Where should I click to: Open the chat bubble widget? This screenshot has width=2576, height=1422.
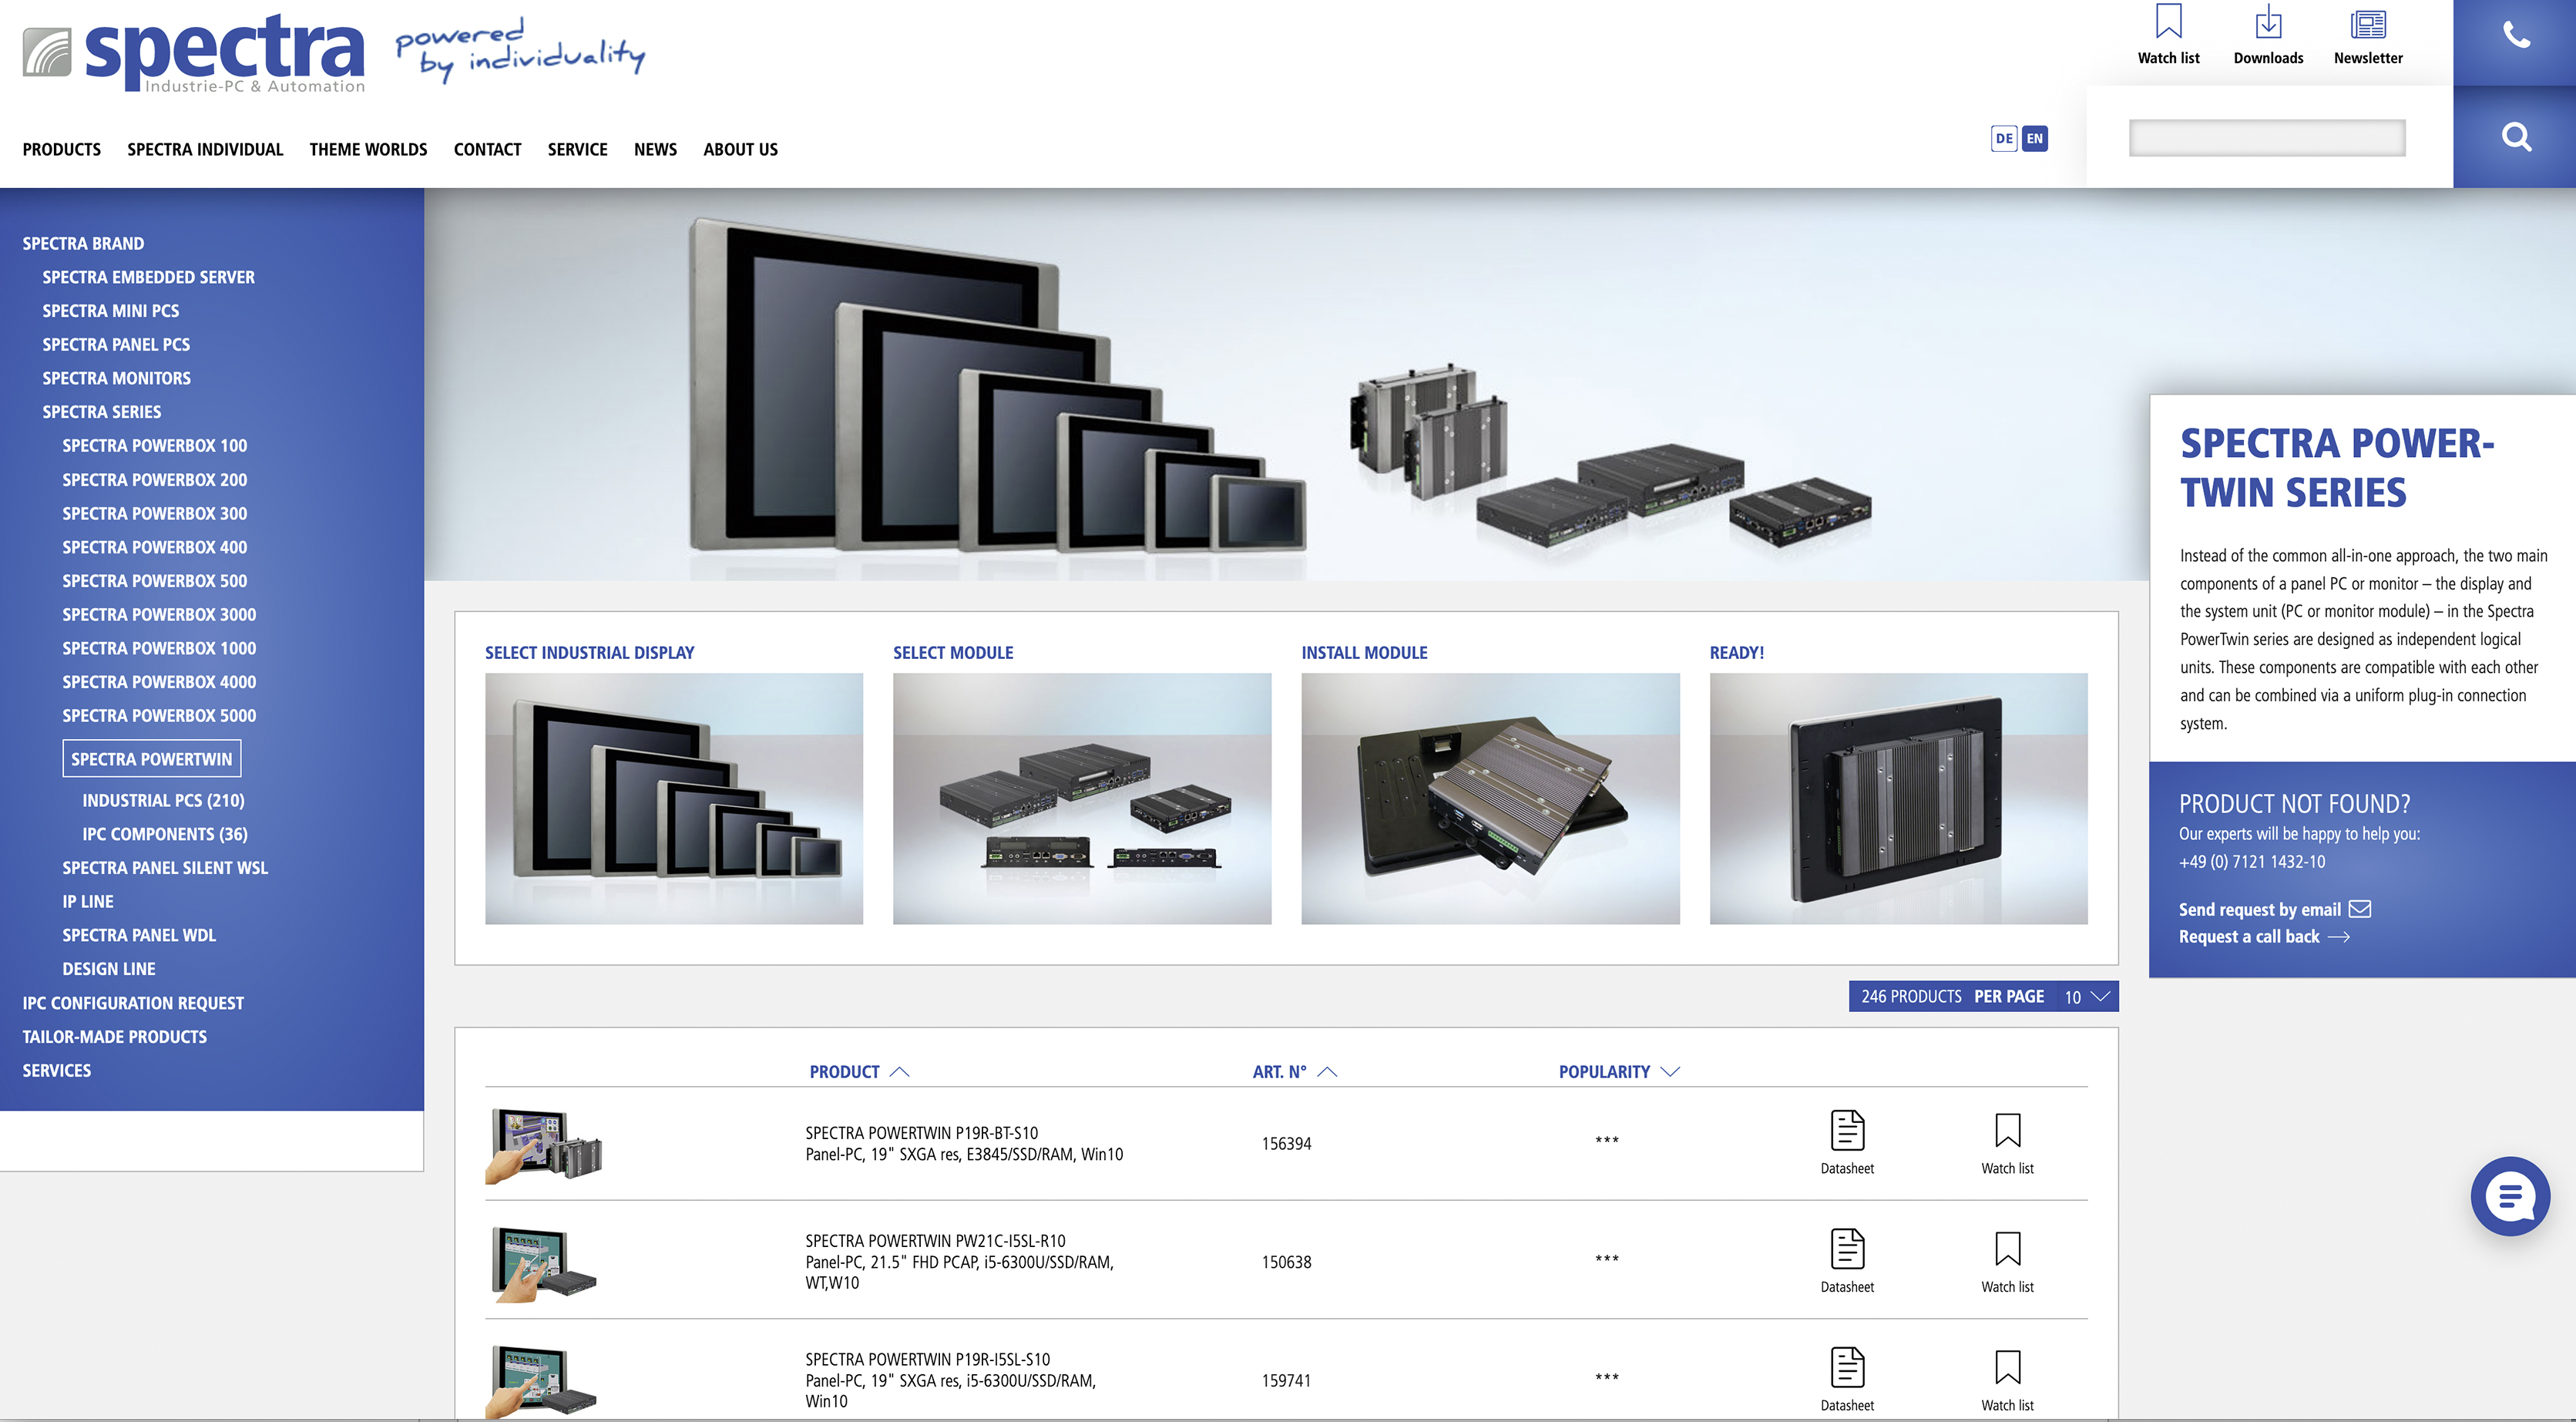(2510, 1196)
